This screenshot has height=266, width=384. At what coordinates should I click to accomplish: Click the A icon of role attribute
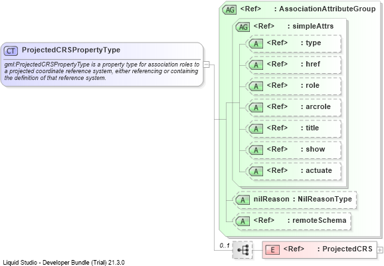[256, 86]
